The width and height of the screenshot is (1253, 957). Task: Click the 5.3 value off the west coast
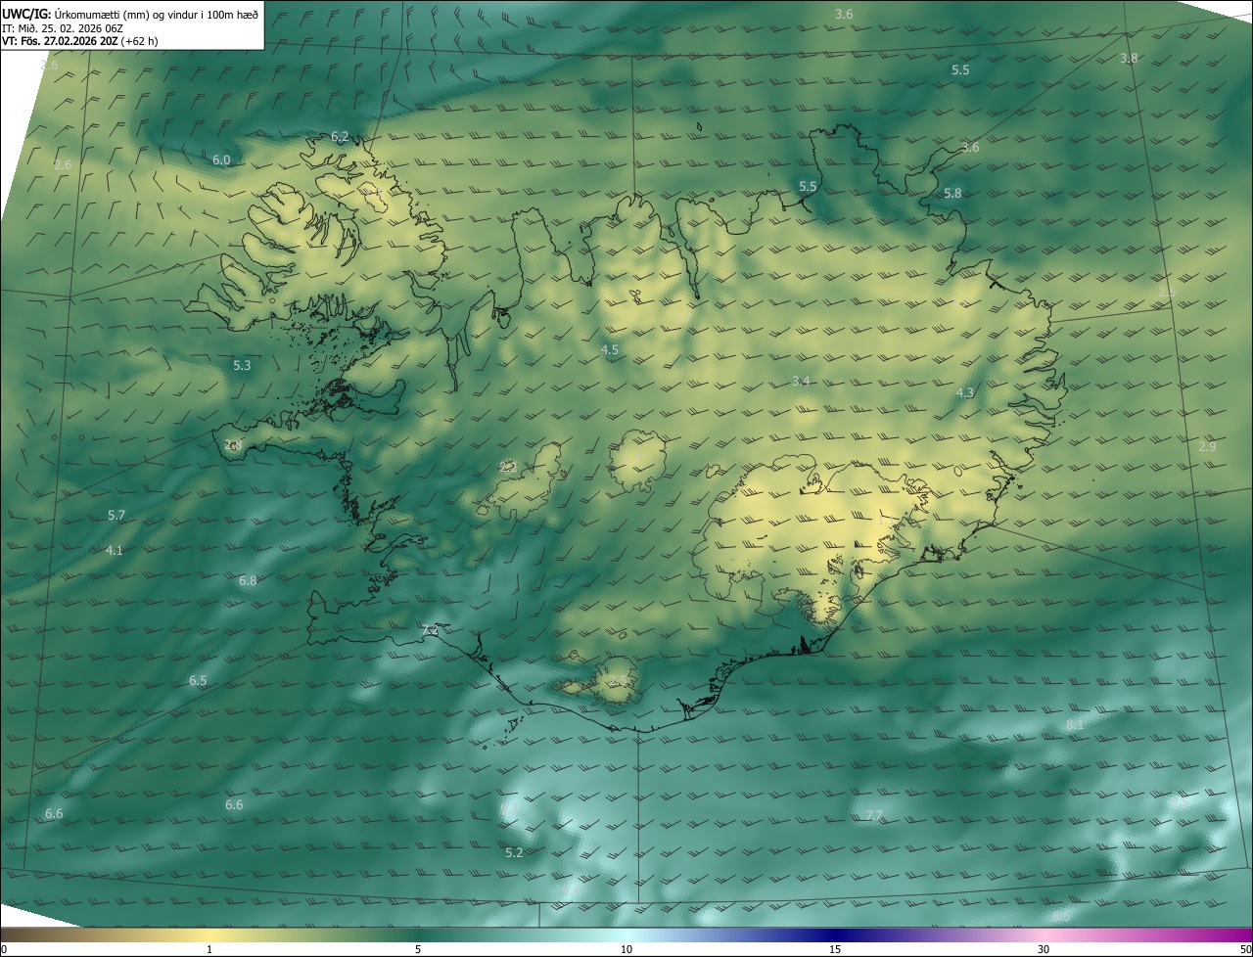(x=242, y=366)
